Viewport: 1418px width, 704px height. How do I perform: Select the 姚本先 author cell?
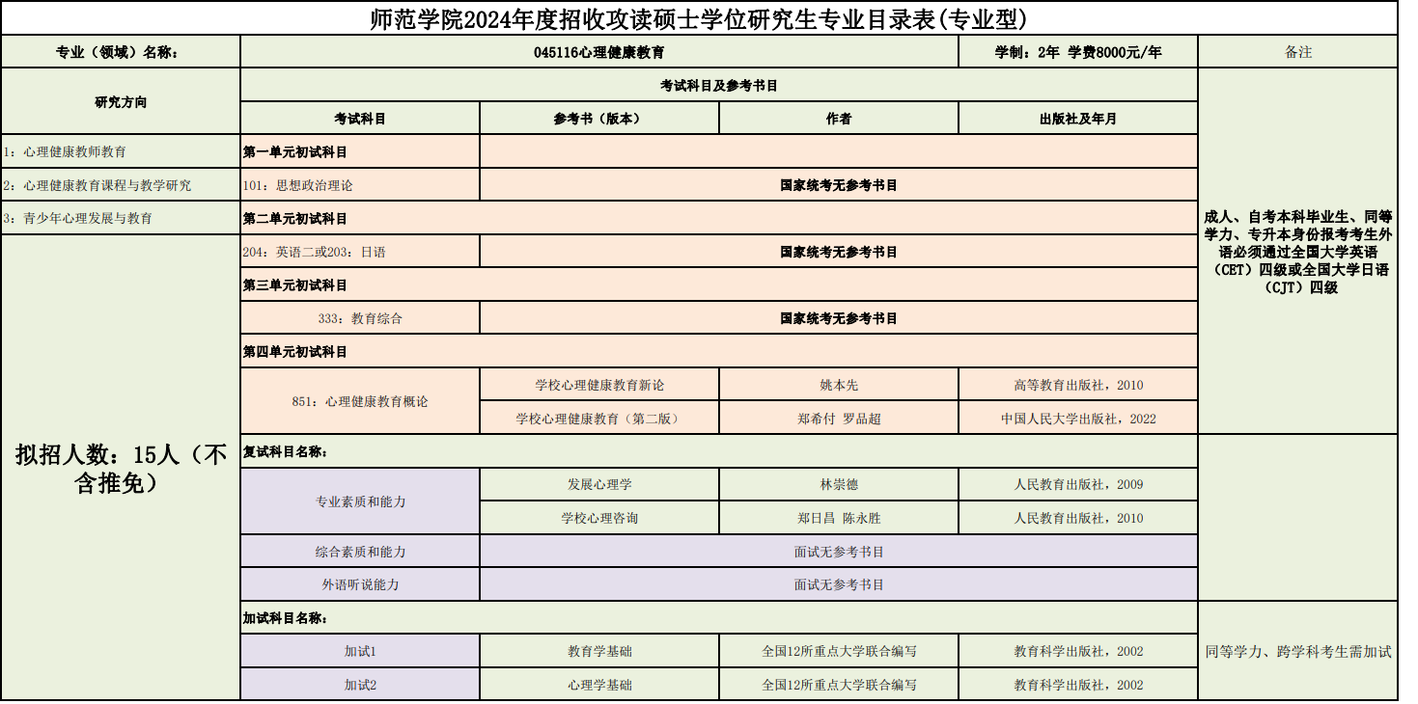point(839,385)
